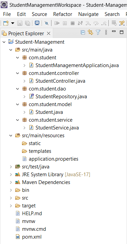Click the Step Return icon
Screen dimensions: 127x244
pos(104,23)
